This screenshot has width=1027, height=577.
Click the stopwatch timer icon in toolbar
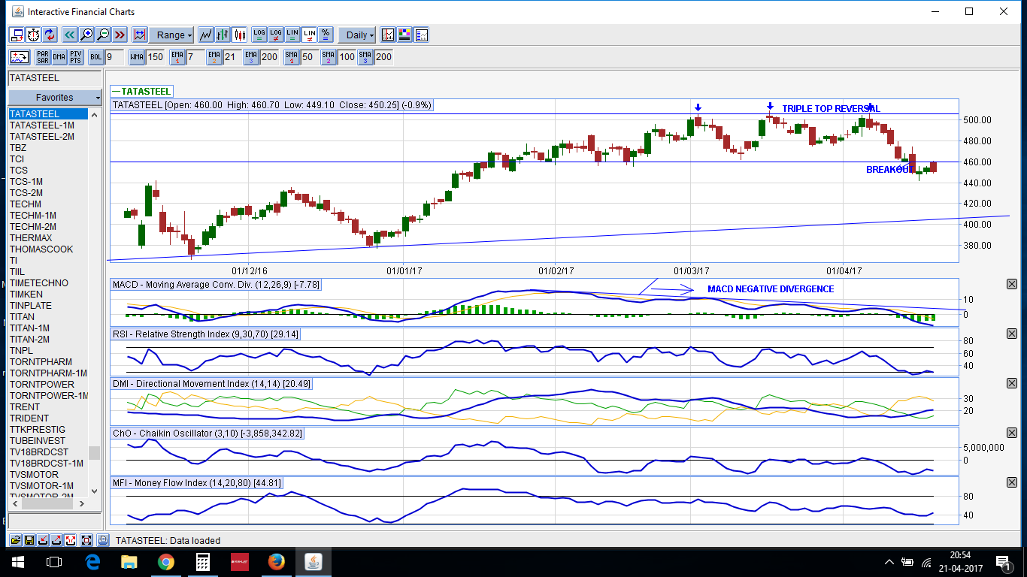(x=33, y=35)
